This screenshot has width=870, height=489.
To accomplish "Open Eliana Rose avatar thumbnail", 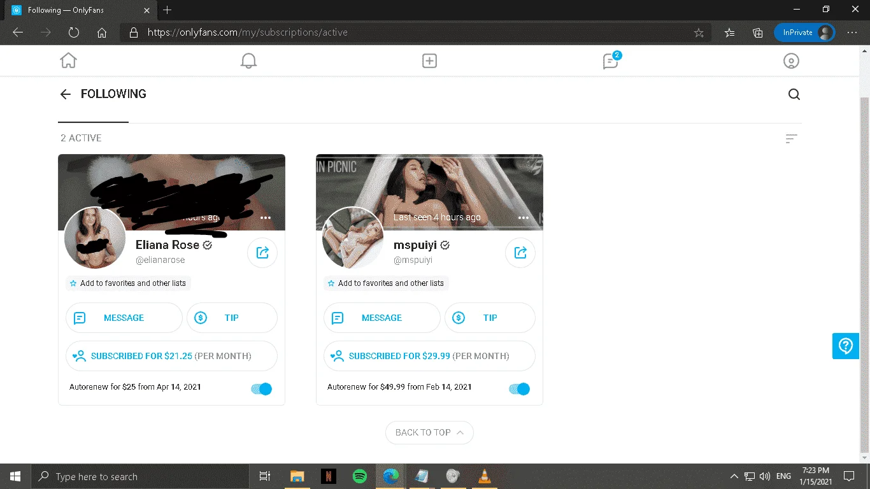I will (x=96, y=238).
